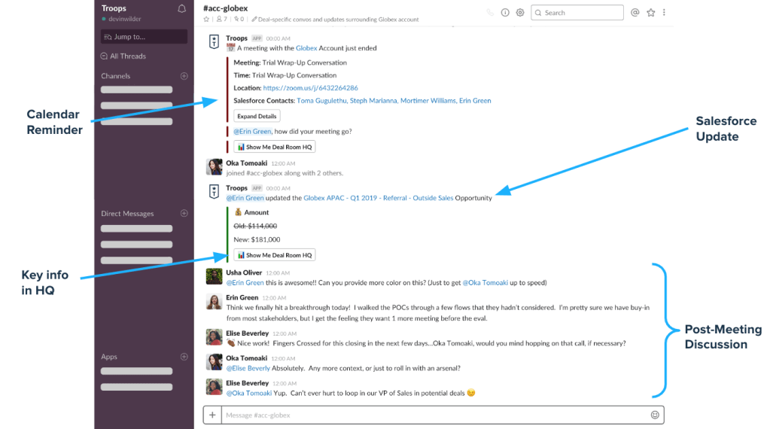Add a new channel with plus icon
Image resolution: width=770 pixels, height=429 pixels.
point(184,76)
